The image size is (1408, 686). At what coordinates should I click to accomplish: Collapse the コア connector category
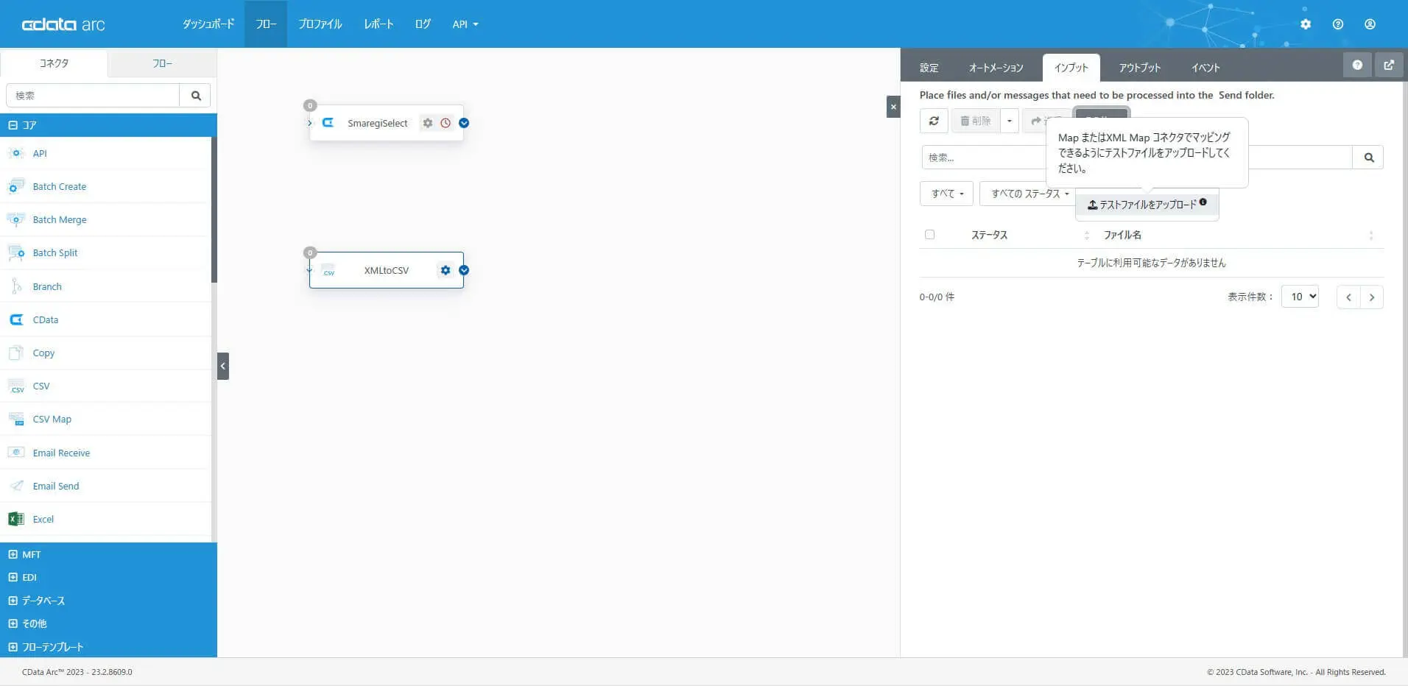coord(108,125)
